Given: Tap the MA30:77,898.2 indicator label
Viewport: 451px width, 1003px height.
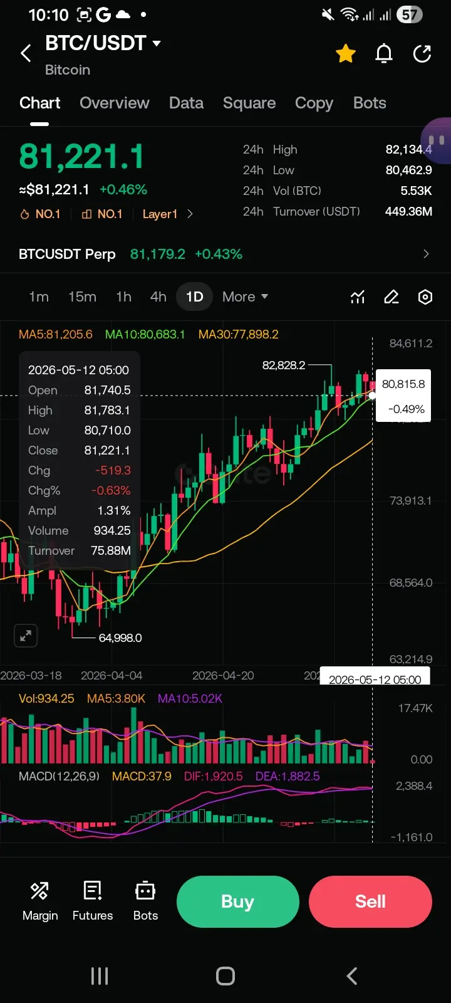Looking at the screenshot, I should point(239,334).
